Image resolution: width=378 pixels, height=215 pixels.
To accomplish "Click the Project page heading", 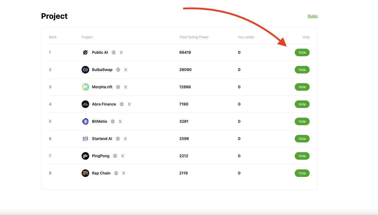I will coord(54,16).
